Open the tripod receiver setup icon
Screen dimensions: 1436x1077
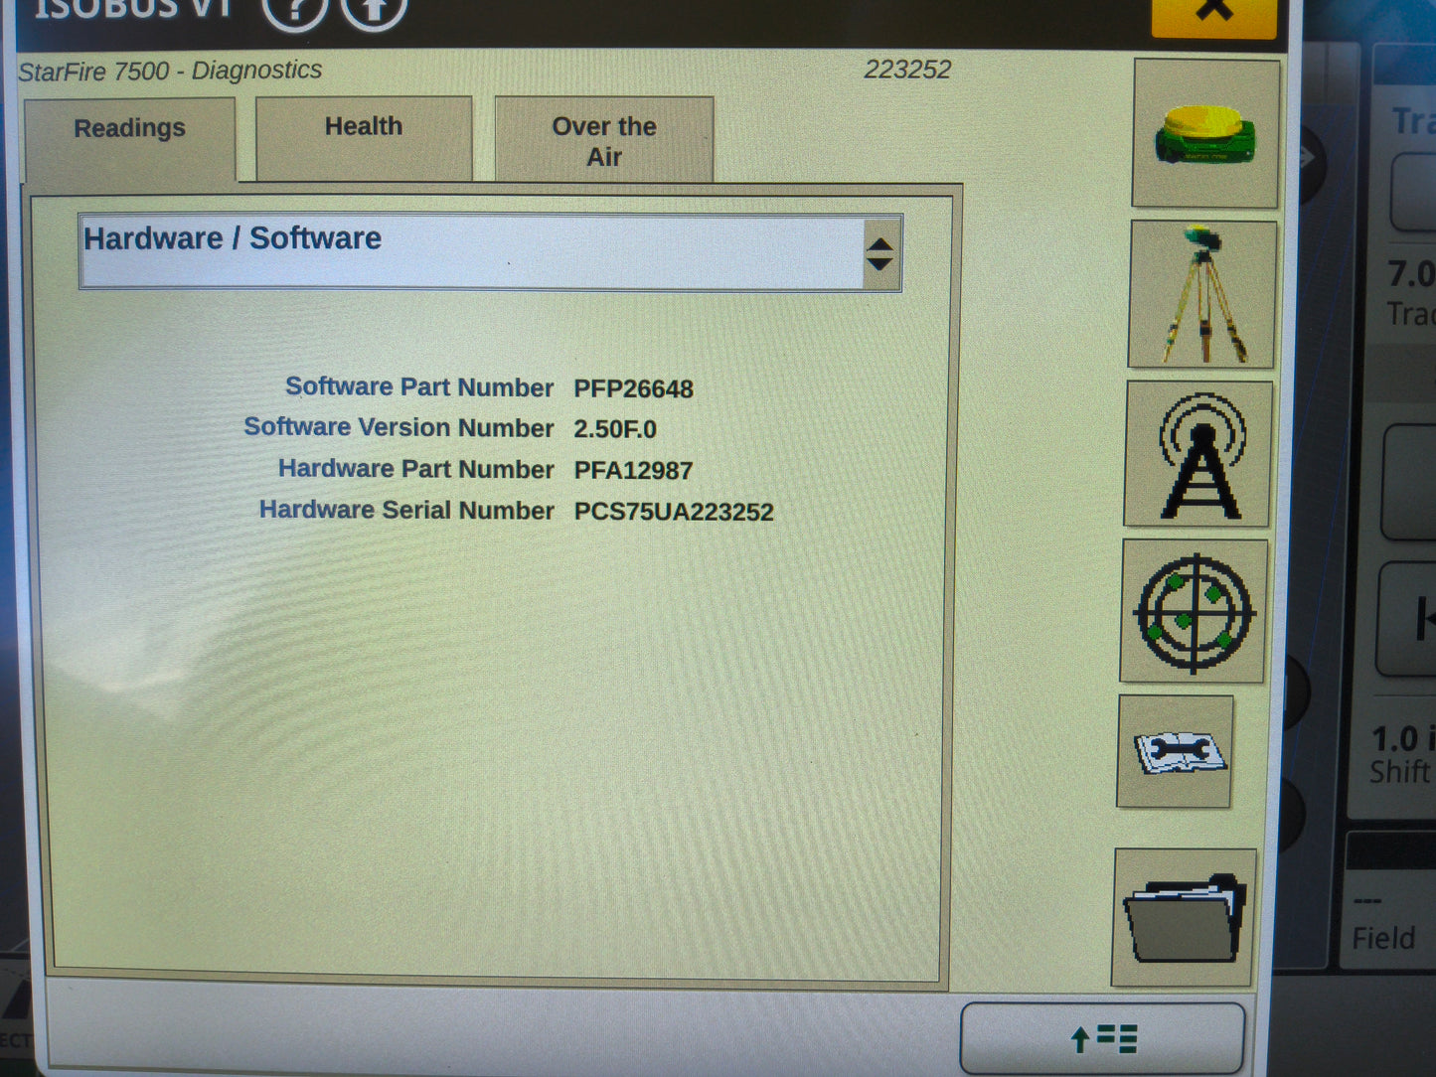(x=1202, y=294)
